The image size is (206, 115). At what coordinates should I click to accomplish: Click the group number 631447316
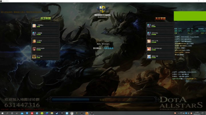coord(22,105)
